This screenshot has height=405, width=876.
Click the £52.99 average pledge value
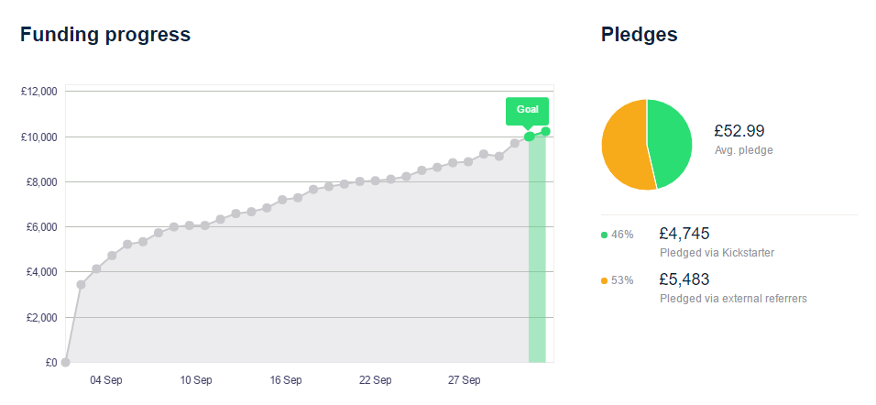tap(739, 131)
